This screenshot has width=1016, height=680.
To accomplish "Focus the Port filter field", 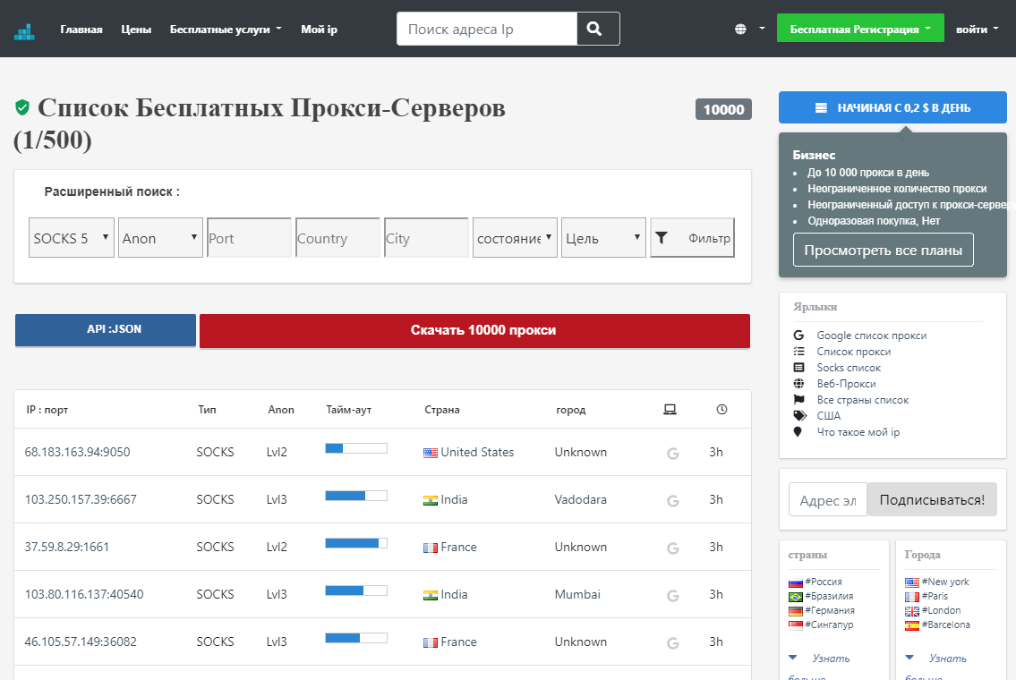I will pos(249,238).
